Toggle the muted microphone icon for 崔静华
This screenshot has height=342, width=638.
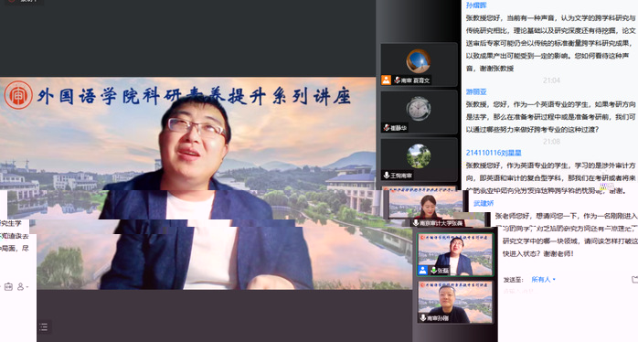tap(387, 128)
